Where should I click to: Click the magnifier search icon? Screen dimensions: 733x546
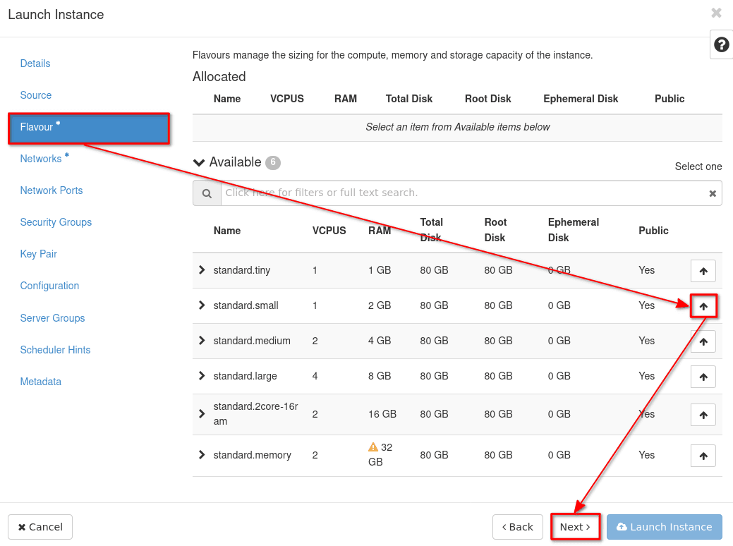pyautogui.click(x=207, y=193)
